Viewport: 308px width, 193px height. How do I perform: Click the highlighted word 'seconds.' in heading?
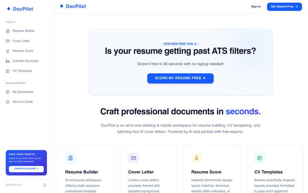pos(243,112)
